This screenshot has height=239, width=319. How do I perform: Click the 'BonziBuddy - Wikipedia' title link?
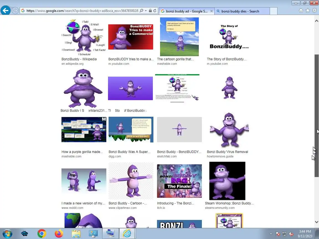(x=79, y=59)
